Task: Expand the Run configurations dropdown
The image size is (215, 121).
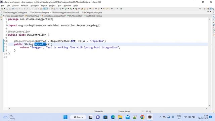Action: 68,9
